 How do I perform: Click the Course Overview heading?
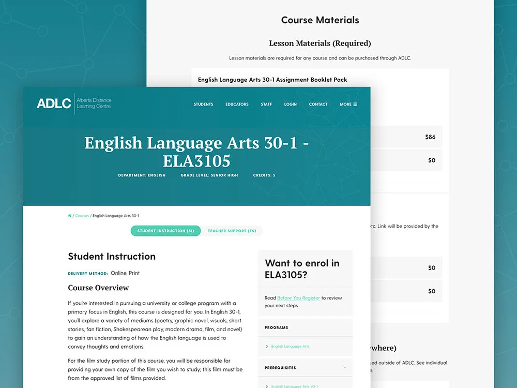click(98, 288)
